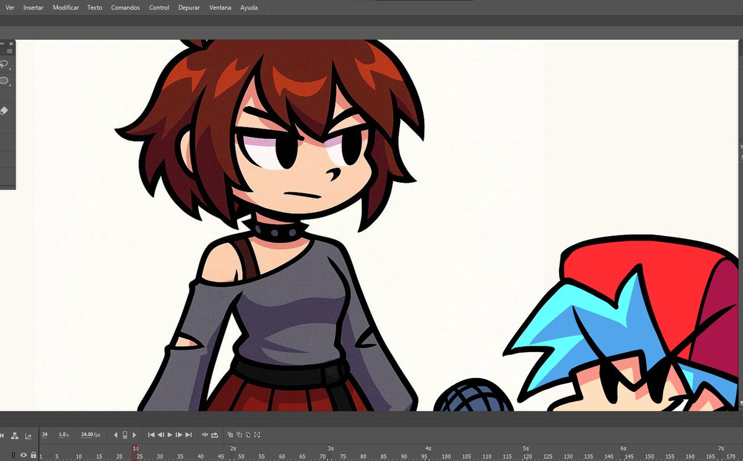Open the Tools panel options menu

pyautogui.click(x=10, y=51)
